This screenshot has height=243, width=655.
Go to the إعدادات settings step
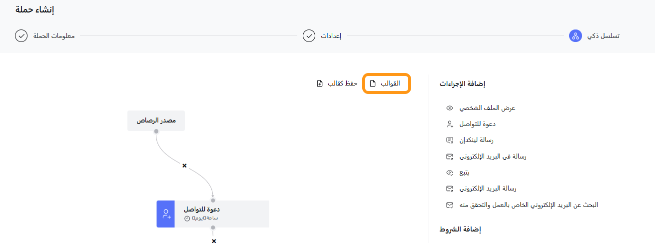pyautogui.click(x=330, y=36)
